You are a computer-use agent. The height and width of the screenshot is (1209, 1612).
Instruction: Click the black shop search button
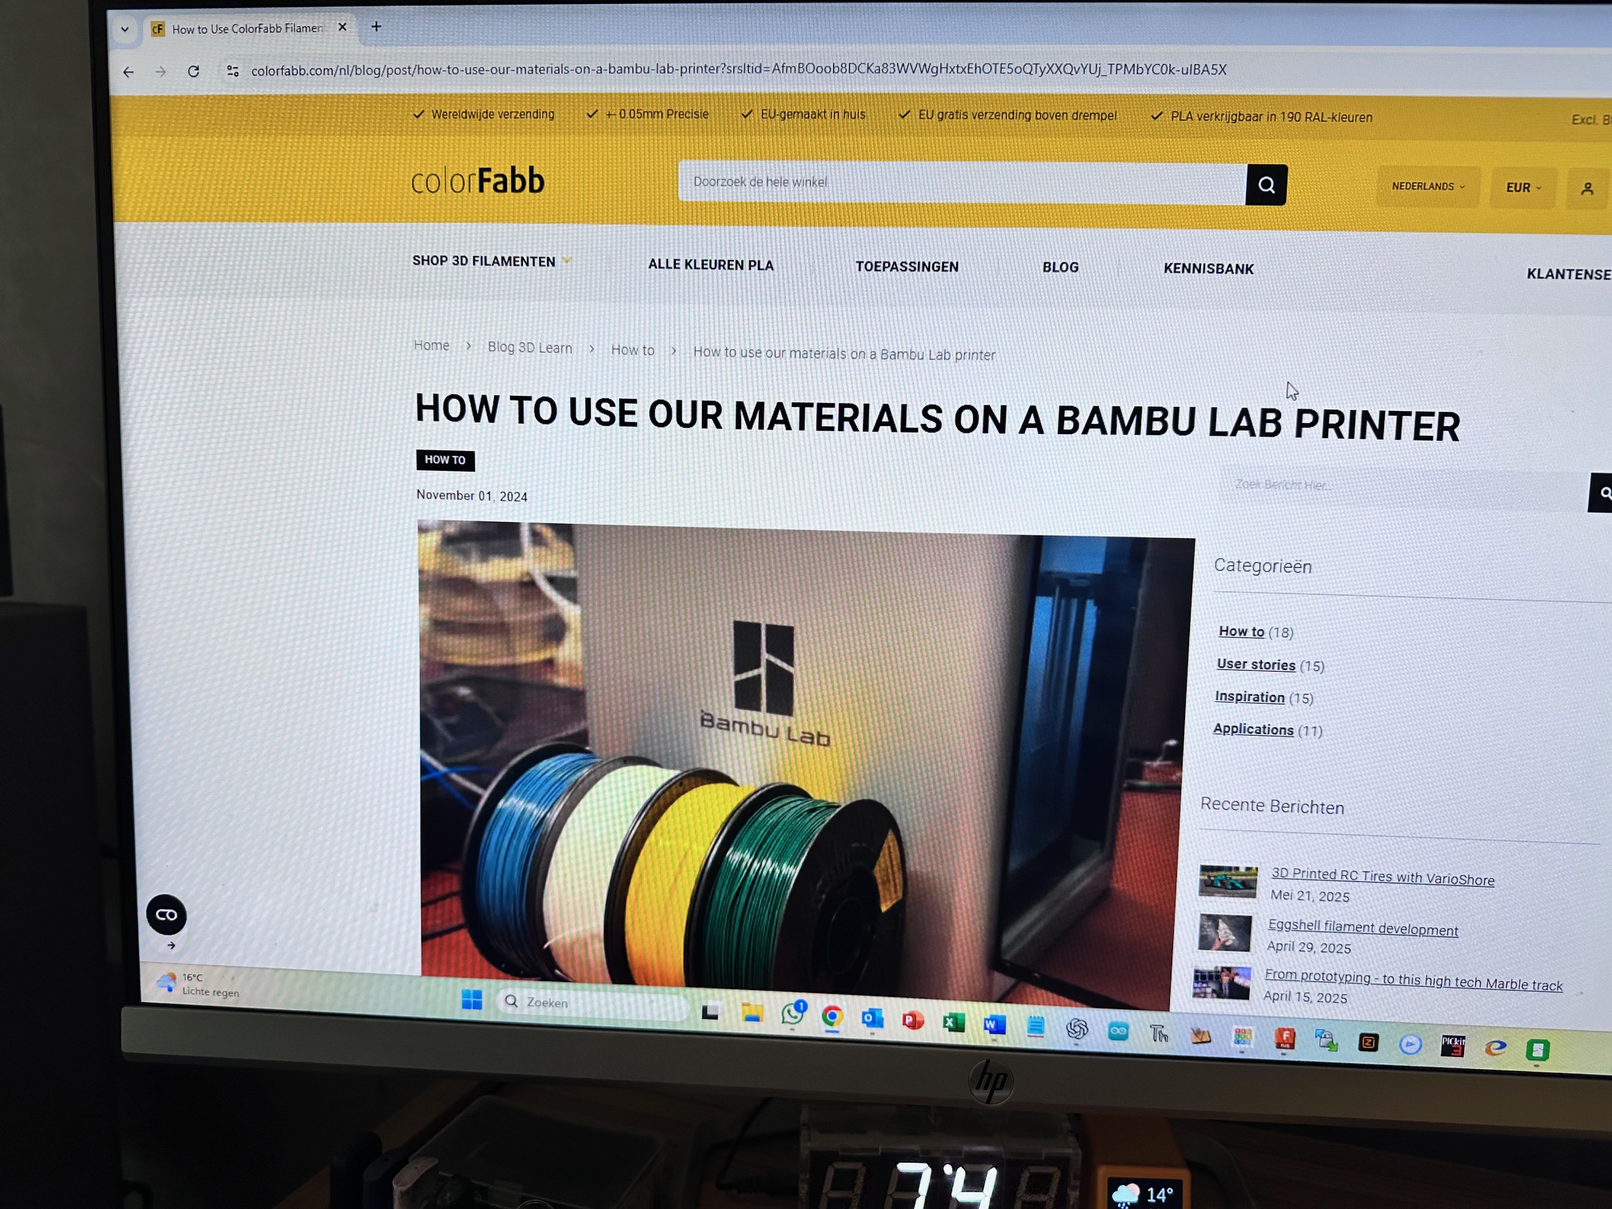(x=1267, y=185)
